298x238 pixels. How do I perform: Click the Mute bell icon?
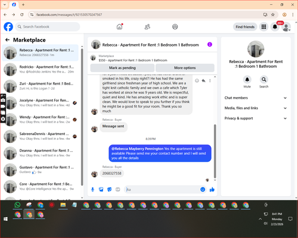pos(247,80)
